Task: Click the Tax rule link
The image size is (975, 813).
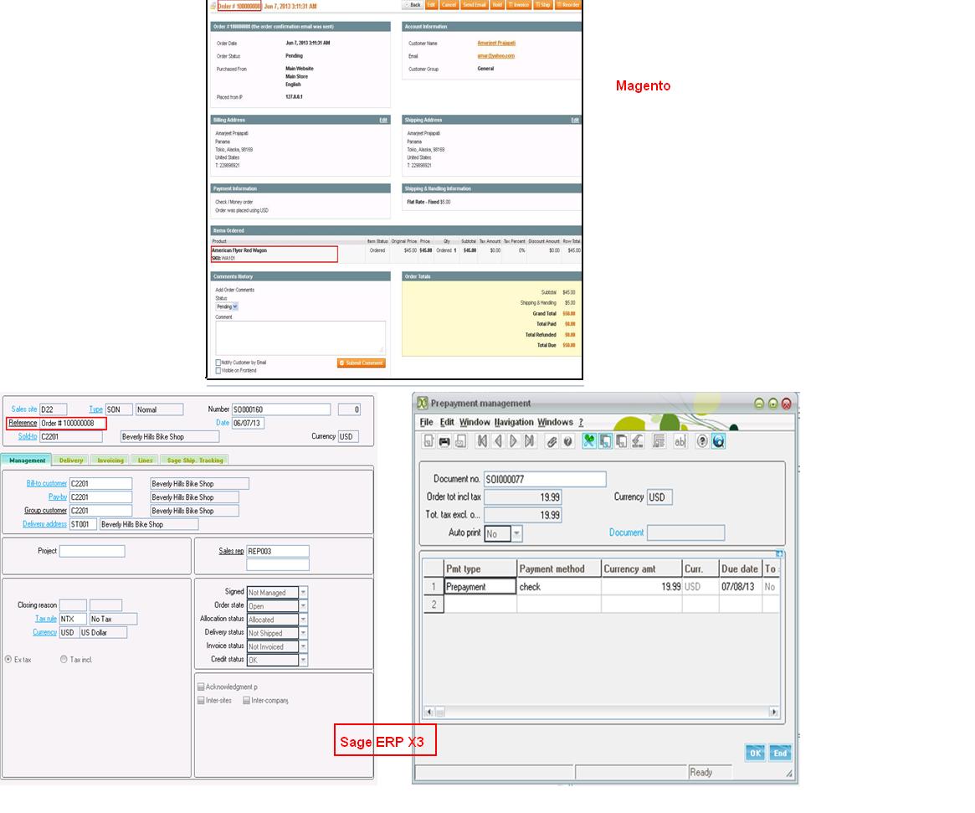Action: click(x=46, y=619)
